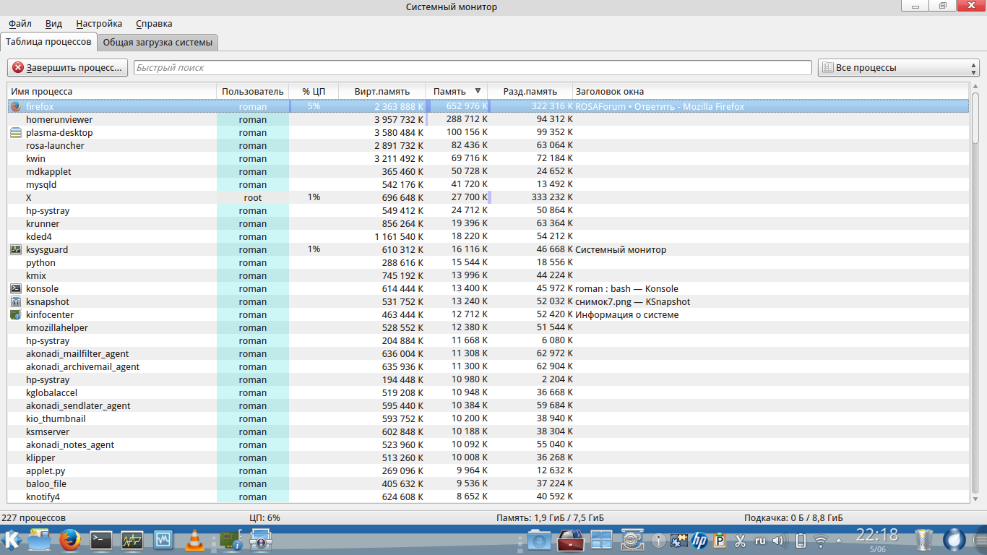
Task: Open the Konsole terminal taskbar icon
Action: point(101,540)
